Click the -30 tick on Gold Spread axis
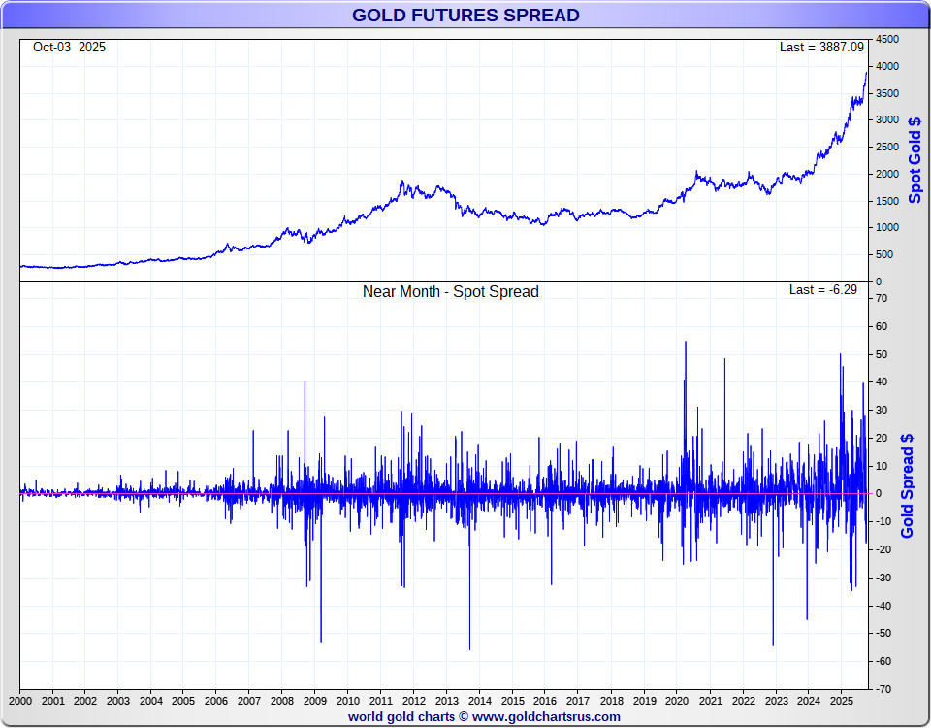 [x=884, y=578]
